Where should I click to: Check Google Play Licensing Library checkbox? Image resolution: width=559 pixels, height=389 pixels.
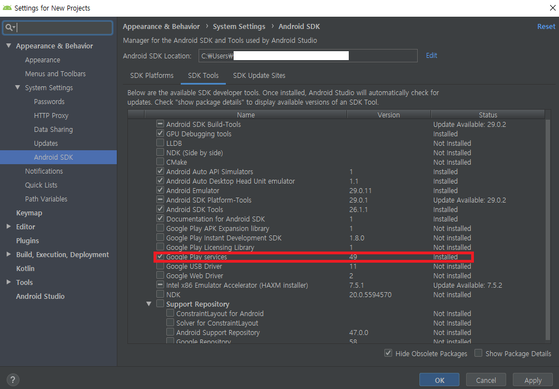coord(160,247)
